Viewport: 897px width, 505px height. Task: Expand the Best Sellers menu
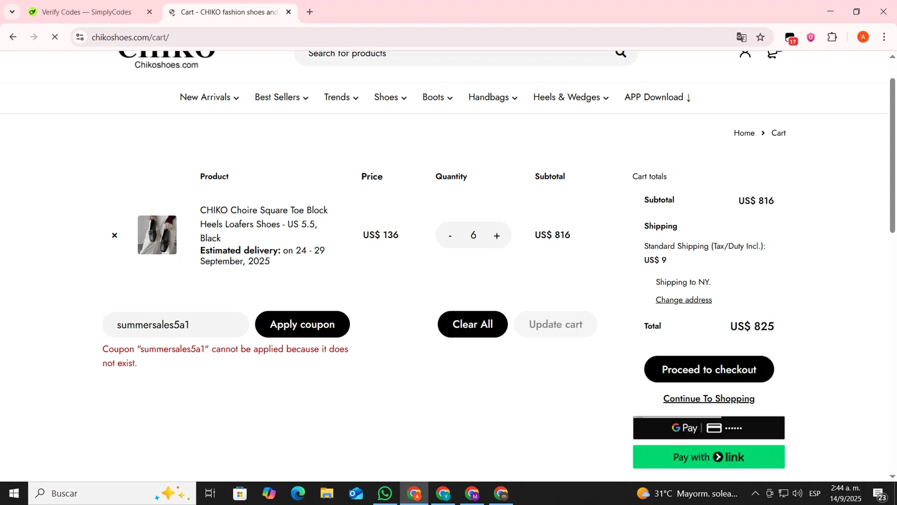282,97
